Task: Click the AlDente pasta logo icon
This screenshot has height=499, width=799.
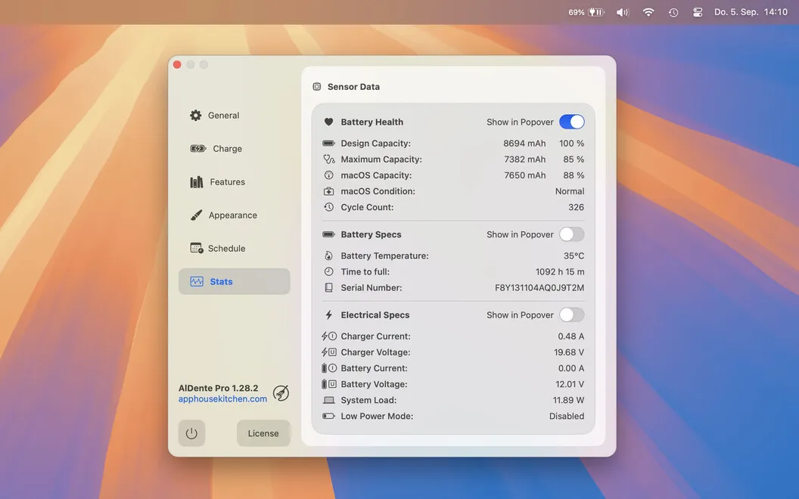Action: coord(281,393)
